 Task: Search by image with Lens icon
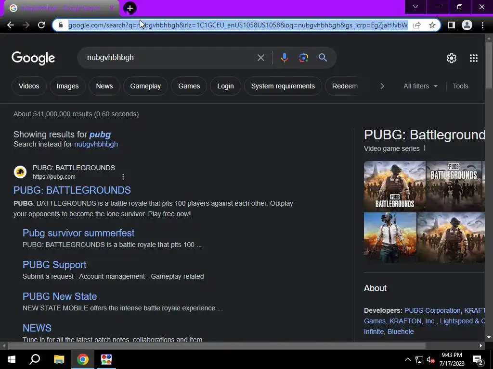[303, 58]
